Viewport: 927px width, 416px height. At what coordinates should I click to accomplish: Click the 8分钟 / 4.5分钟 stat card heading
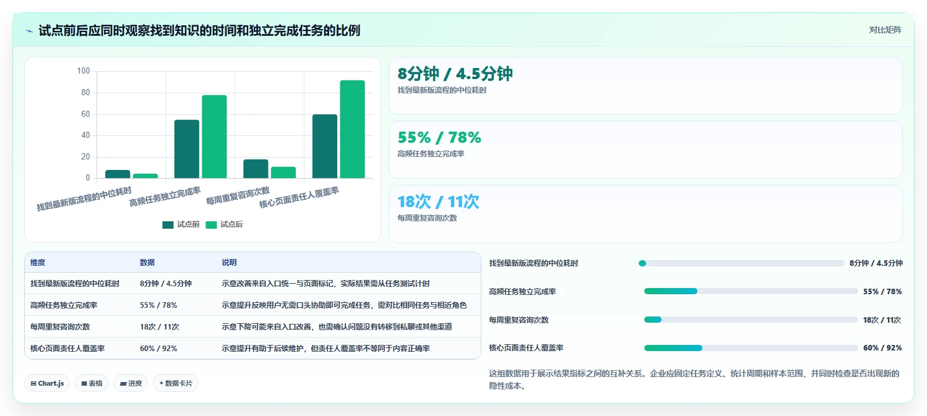pos(455,74)
